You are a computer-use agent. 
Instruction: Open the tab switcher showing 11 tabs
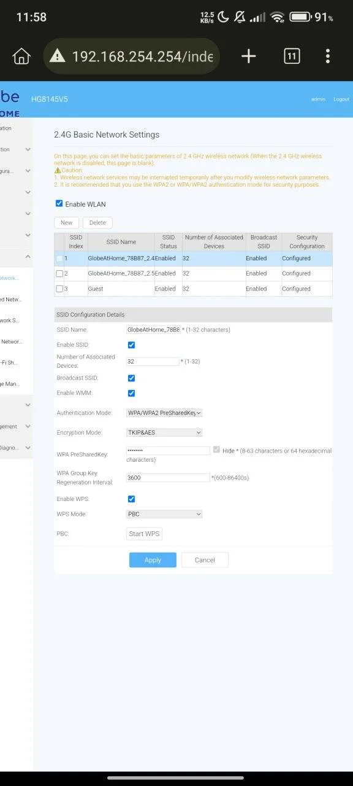(x=292, y=56)
